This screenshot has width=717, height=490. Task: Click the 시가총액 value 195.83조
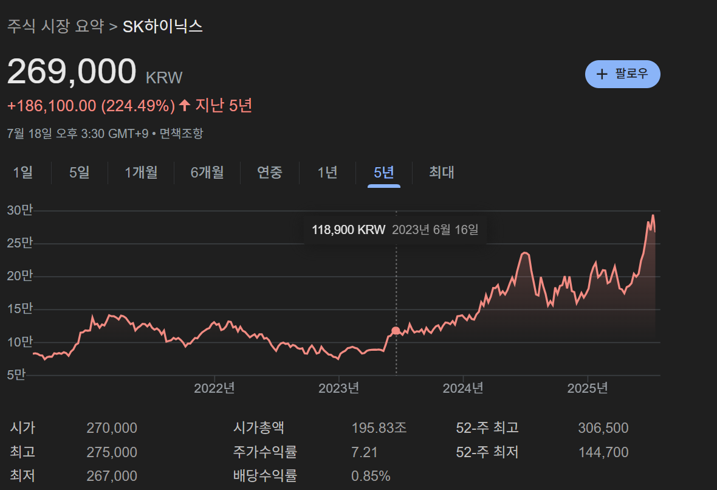[379, 428]
